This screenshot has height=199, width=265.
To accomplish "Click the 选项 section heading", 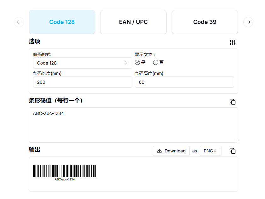I will [x=35, y=41].
